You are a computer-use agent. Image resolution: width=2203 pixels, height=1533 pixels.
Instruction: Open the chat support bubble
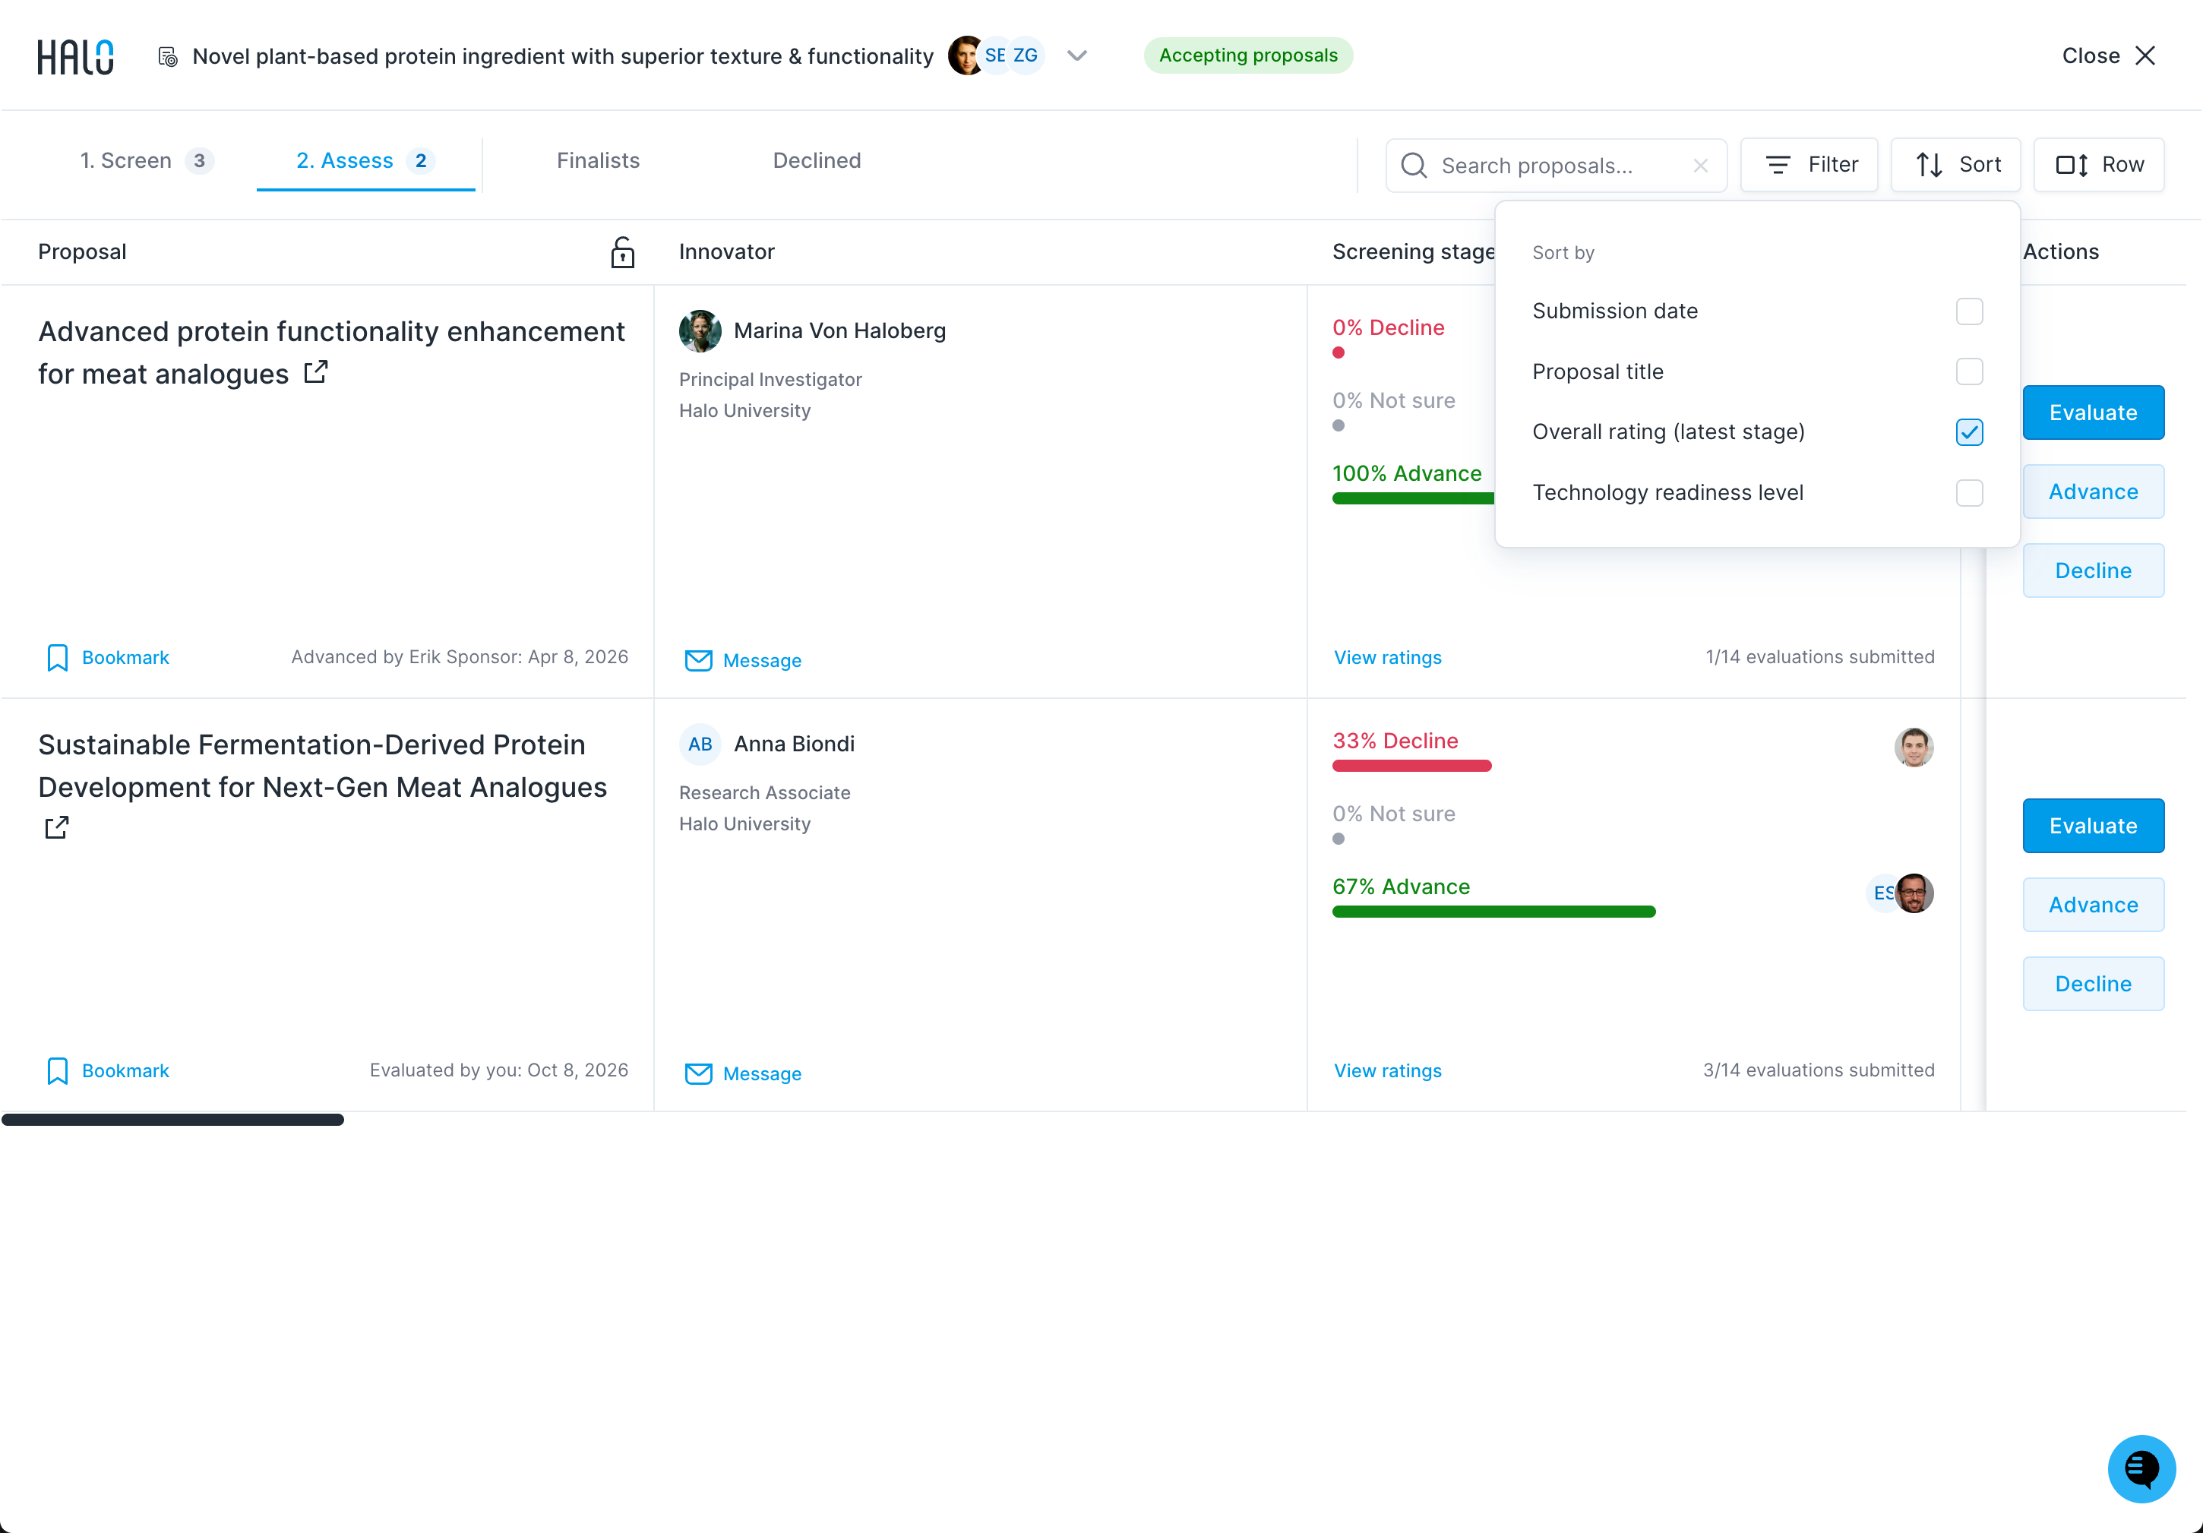pos(2141,1468)
